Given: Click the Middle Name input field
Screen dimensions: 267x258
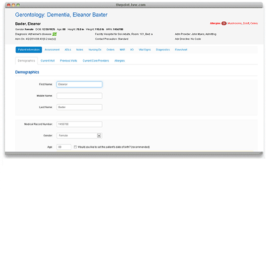Looking at the screenshot, I should pyautogui.click(x=79, y=96).
